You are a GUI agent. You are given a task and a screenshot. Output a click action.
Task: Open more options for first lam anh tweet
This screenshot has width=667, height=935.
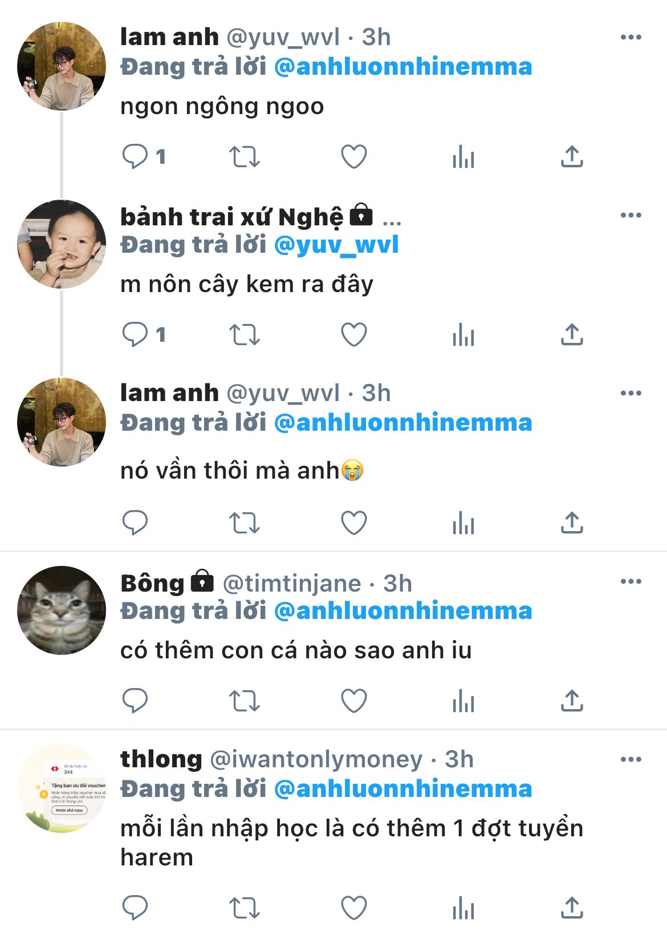631,38
